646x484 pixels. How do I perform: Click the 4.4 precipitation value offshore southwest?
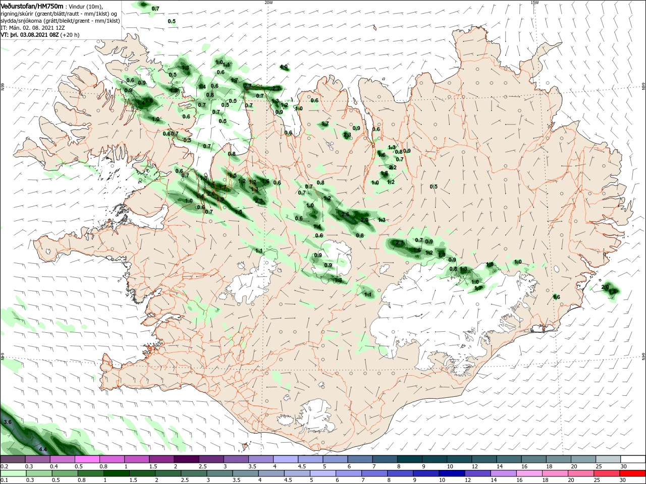pos(43,449)
